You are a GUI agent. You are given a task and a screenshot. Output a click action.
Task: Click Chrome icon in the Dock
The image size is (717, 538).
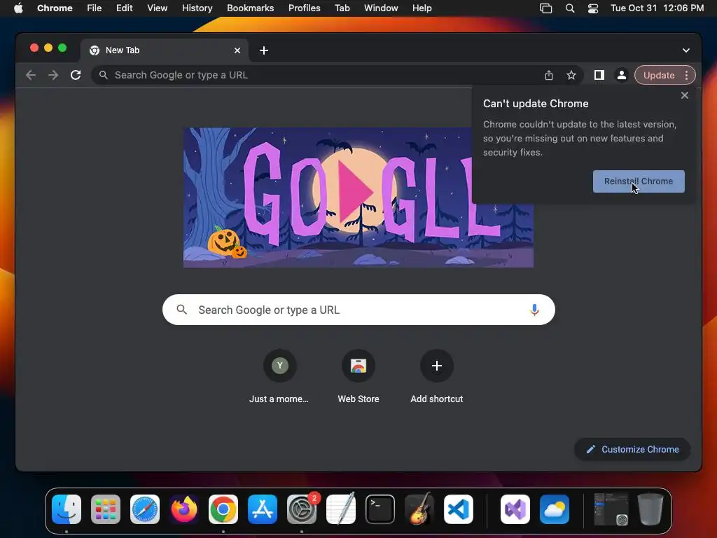tap(223, 509)
